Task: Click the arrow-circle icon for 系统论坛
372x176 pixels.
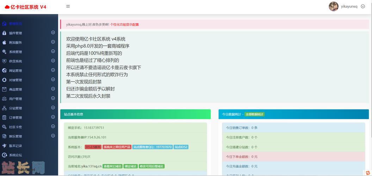Action: click(x=4, y=155)
